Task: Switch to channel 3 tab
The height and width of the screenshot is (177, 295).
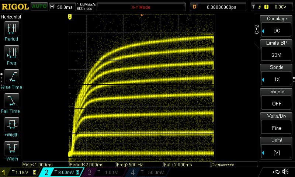Action: click(x=106, y=172)
